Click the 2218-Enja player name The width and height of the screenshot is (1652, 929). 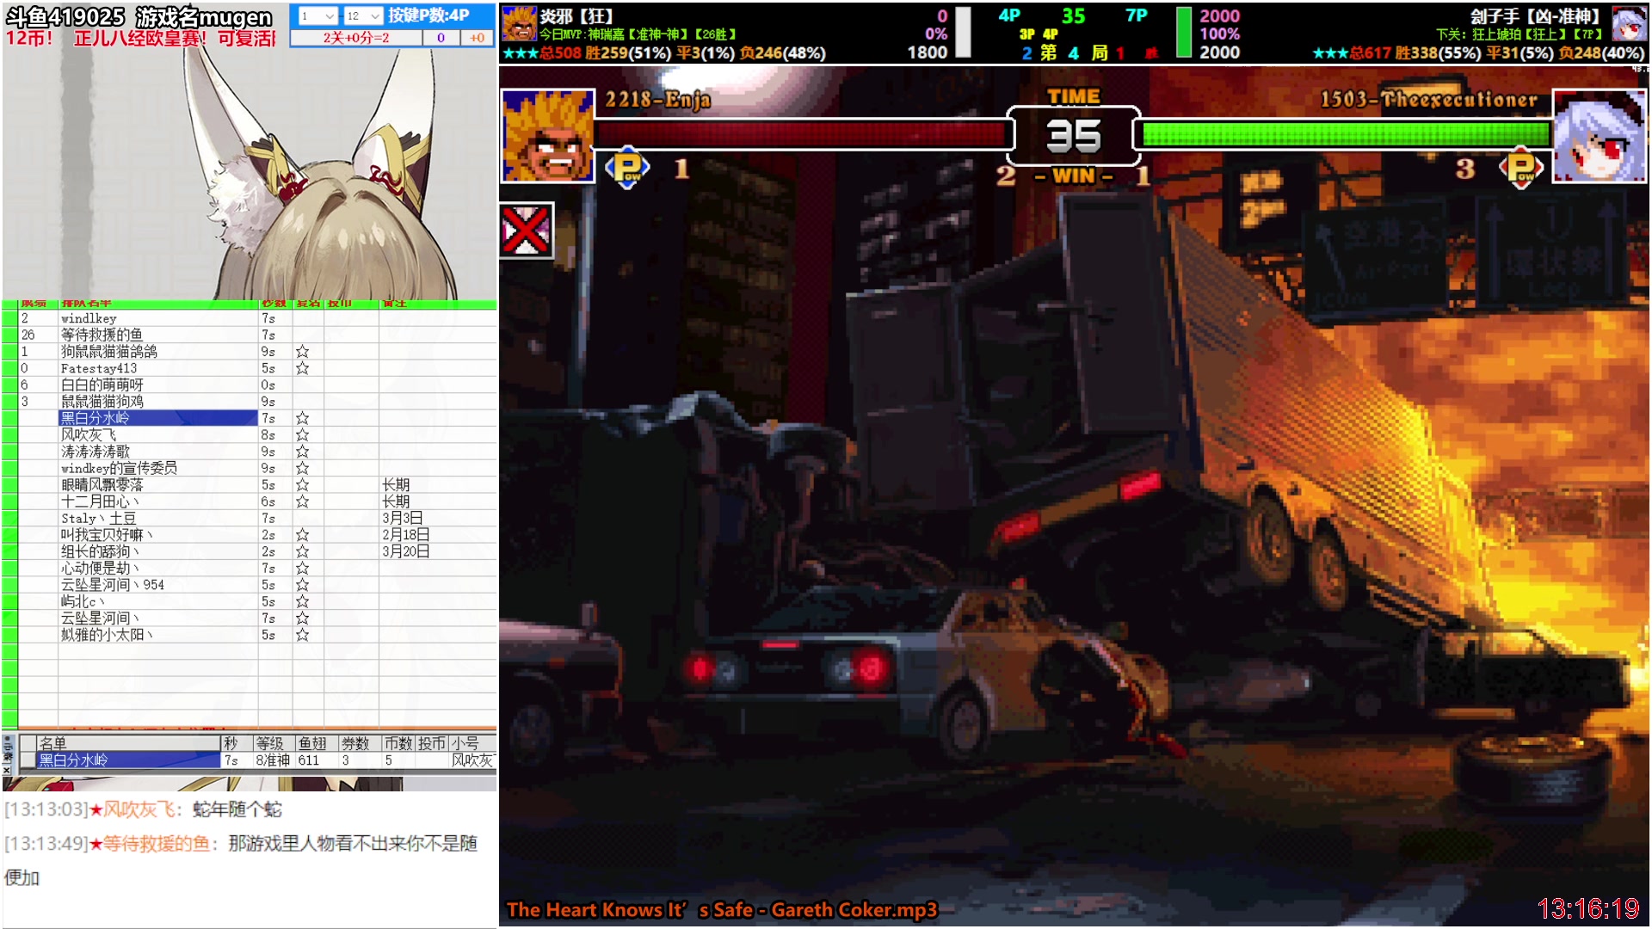[x=657, y=100]
